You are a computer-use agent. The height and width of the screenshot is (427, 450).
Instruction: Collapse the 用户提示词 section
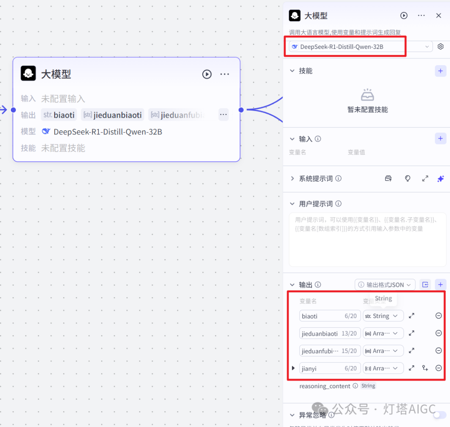292,204
